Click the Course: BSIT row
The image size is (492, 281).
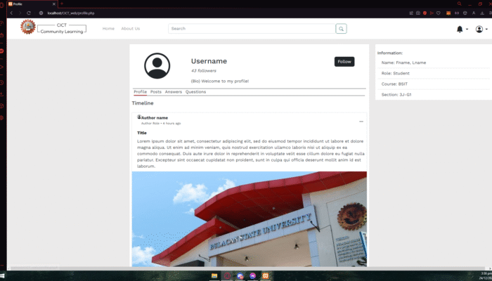434,84
